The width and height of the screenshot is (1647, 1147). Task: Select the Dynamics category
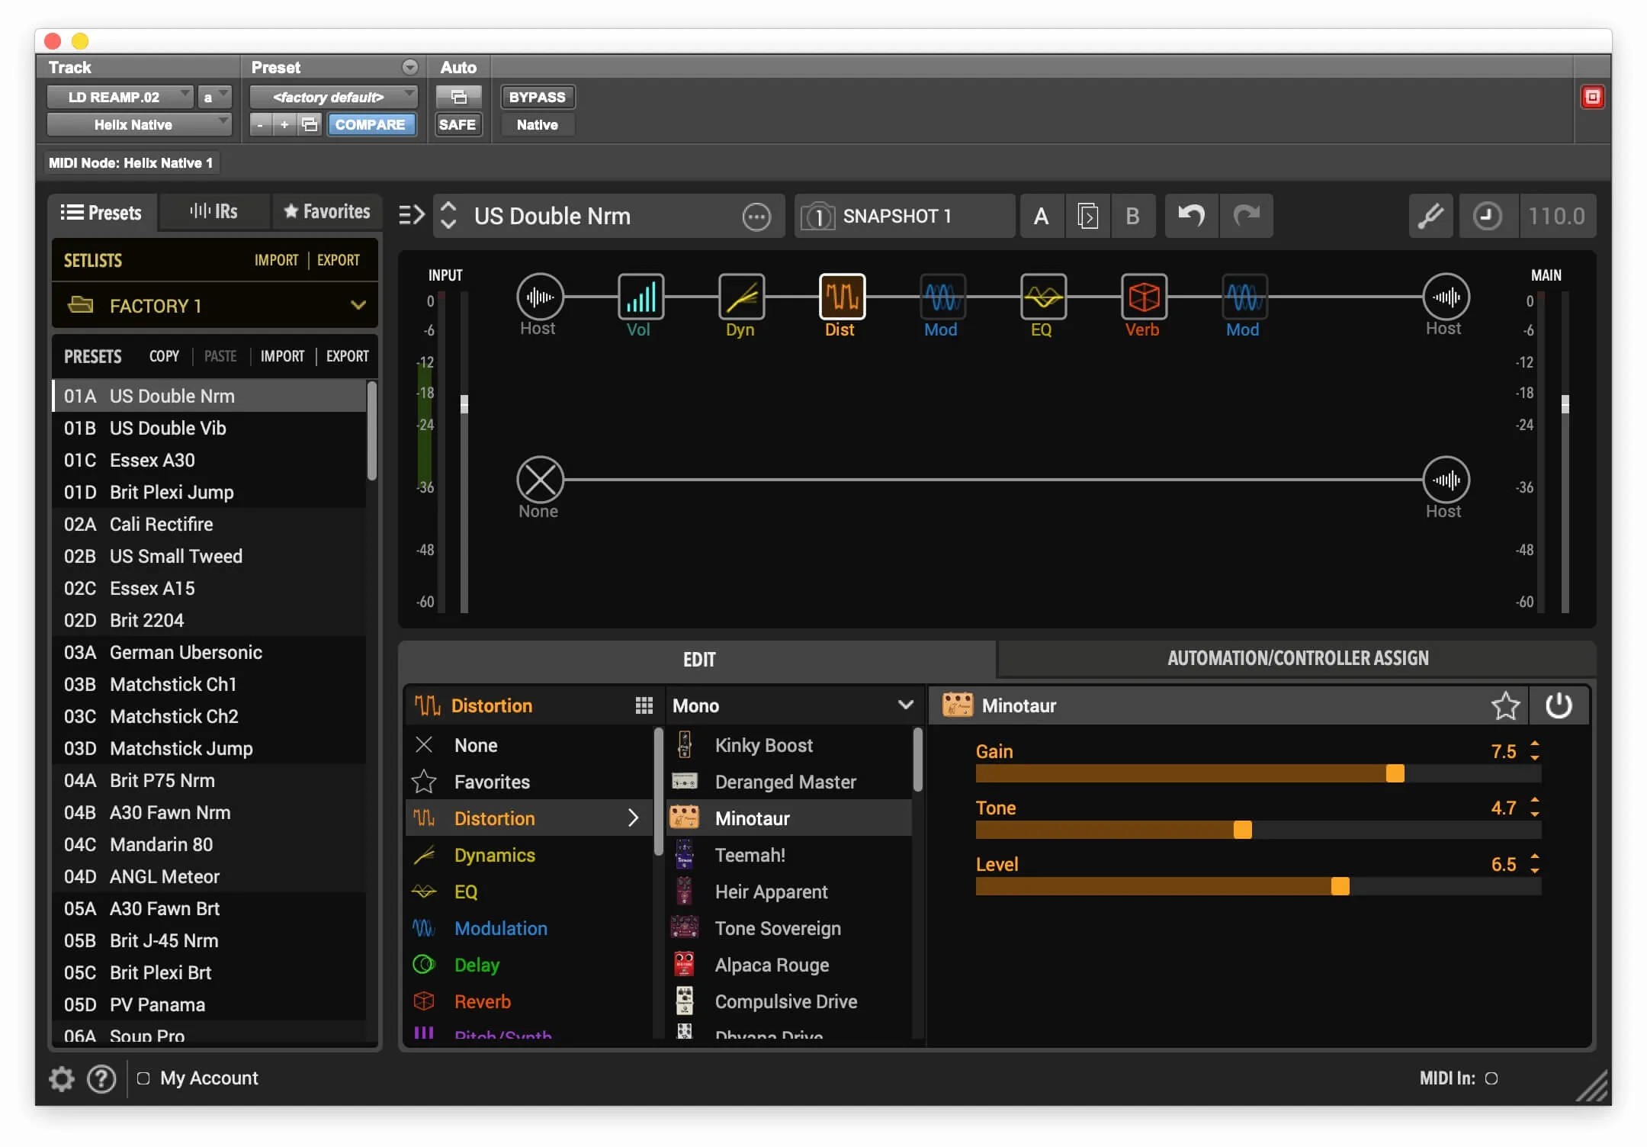pos(529,855)
